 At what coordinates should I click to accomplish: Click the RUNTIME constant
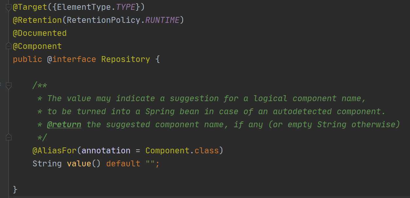(162, 20)
